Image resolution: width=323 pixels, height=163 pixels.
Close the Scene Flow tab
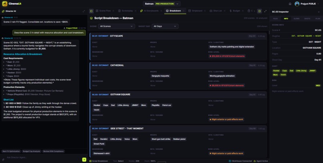coord(113,11)
